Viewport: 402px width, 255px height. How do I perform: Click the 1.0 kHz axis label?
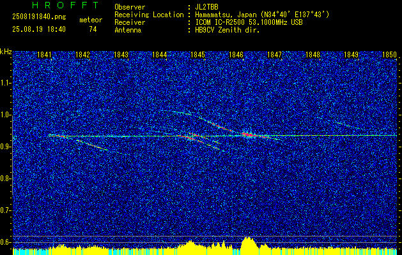point(5,115)
